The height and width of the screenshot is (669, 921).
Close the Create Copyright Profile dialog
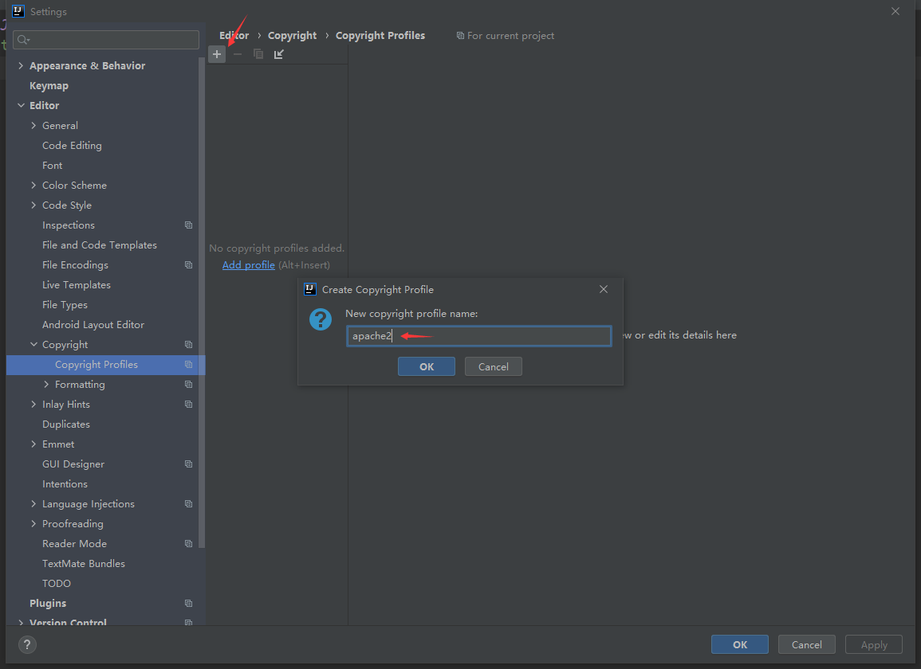point(603,289)
